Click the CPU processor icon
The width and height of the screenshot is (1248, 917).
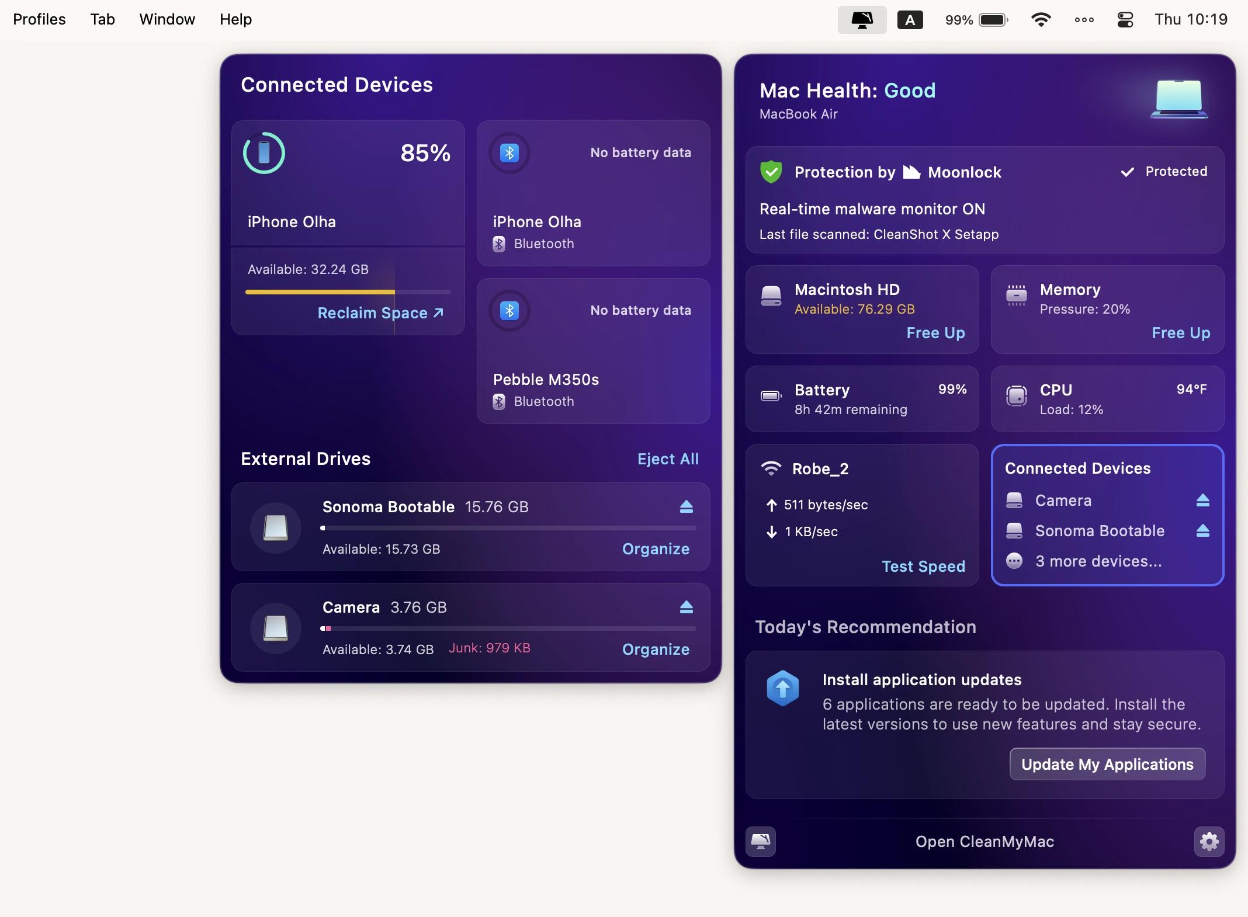coord(1017,396)
